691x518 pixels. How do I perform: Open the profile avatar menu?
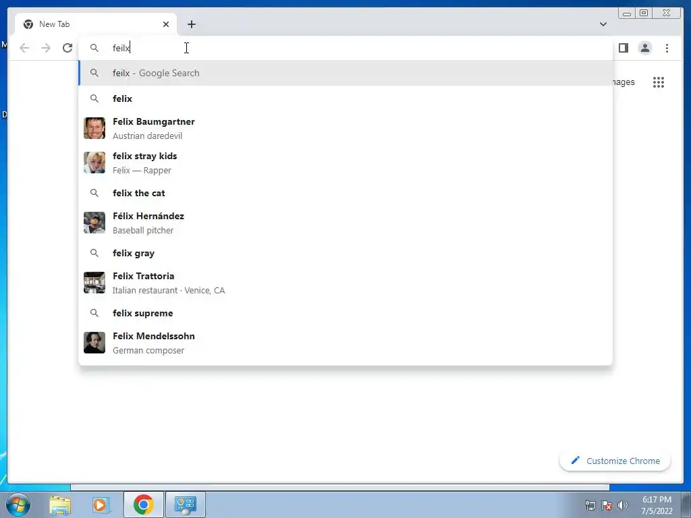pyautogui.click(x=644, y=48)
